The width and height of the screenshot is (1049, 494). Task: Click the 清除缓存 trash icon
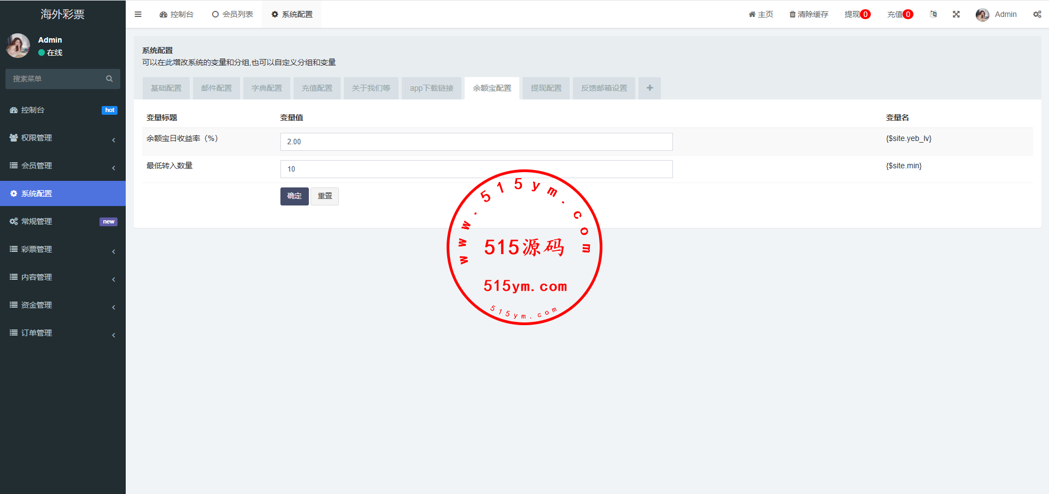792,14
